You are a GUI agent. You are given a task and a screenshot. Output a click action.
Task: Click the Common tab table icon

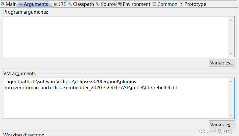coord(154,4)
